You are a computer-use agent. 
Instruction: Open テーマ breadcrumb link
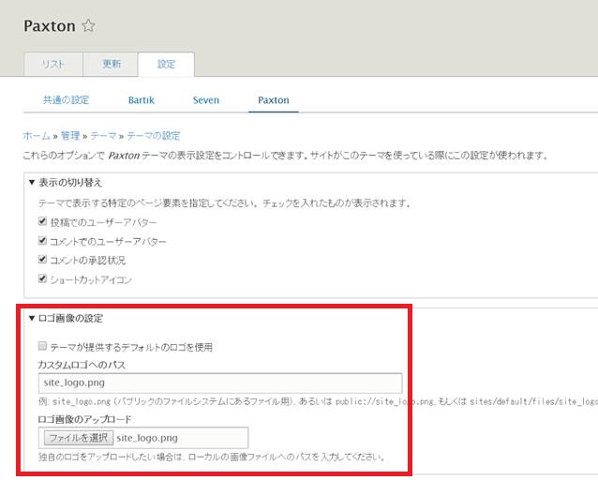click(103, 136)
